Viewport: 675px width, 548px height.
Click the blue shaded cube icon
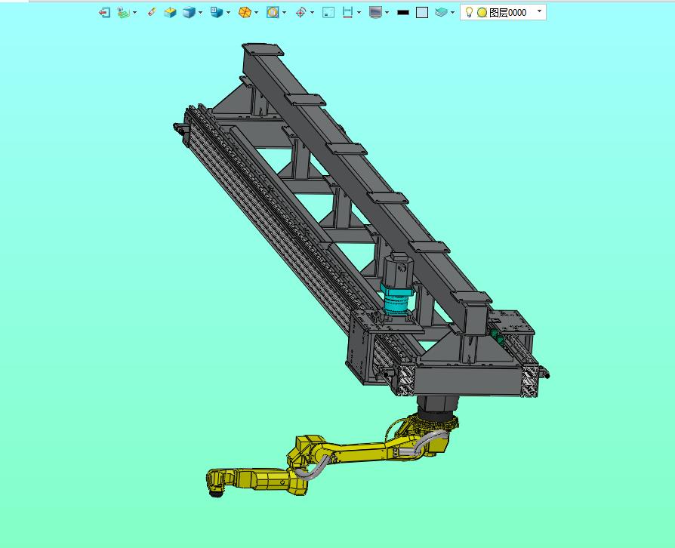click(x=189, y=13)
